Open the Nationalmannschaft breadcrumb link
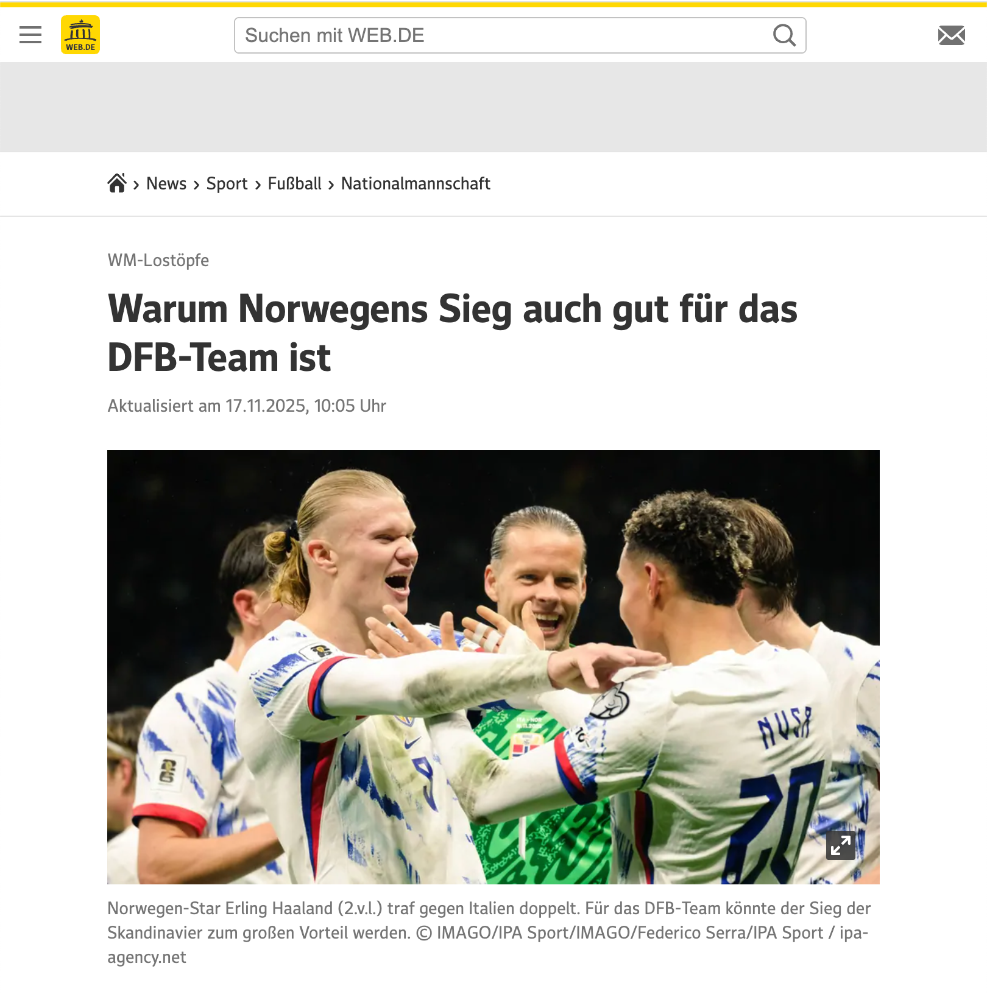 coord(416,183)
